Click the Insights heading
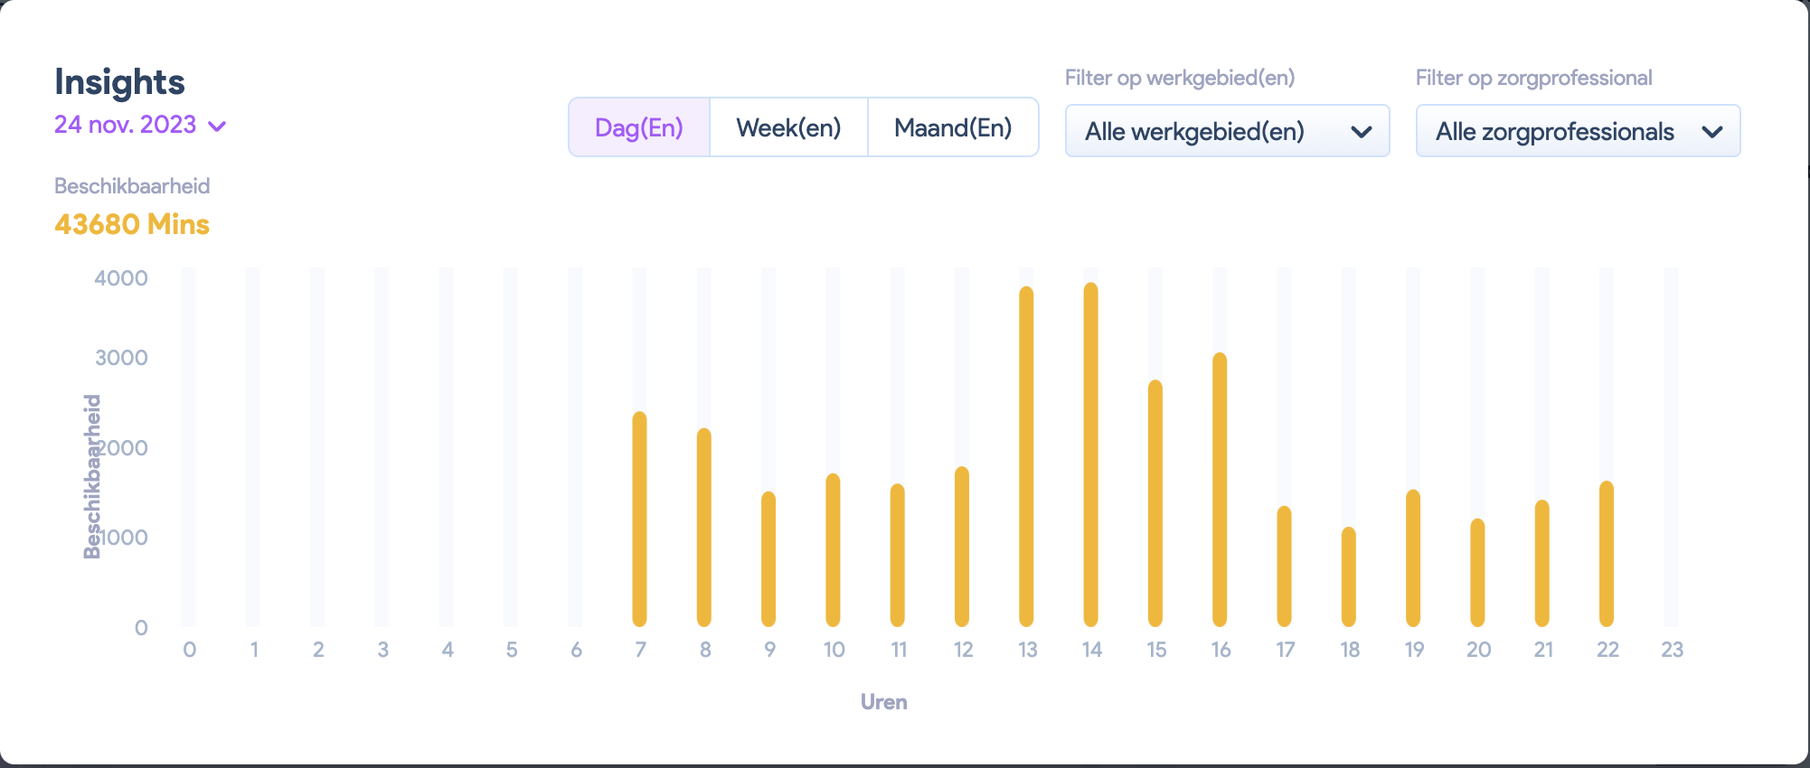 point(119,82)
